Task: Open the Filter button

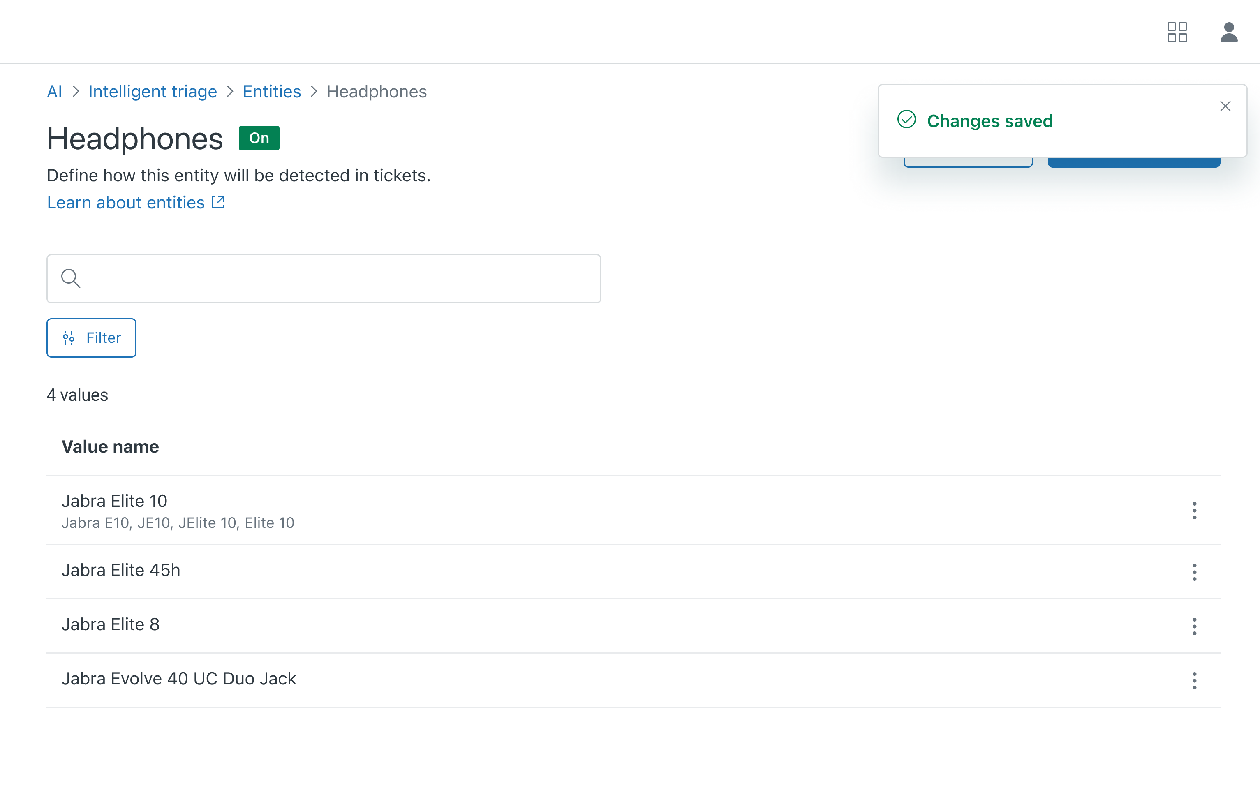Action: pos(92,338)
